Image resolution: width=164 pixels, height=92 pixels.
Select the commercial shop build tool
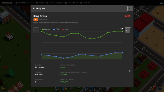64,89
